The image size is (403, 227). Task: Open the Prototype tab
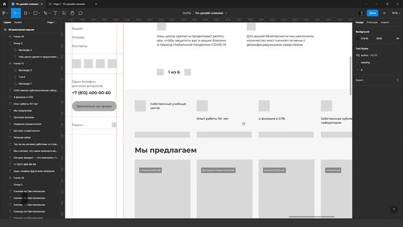(372, 23)
